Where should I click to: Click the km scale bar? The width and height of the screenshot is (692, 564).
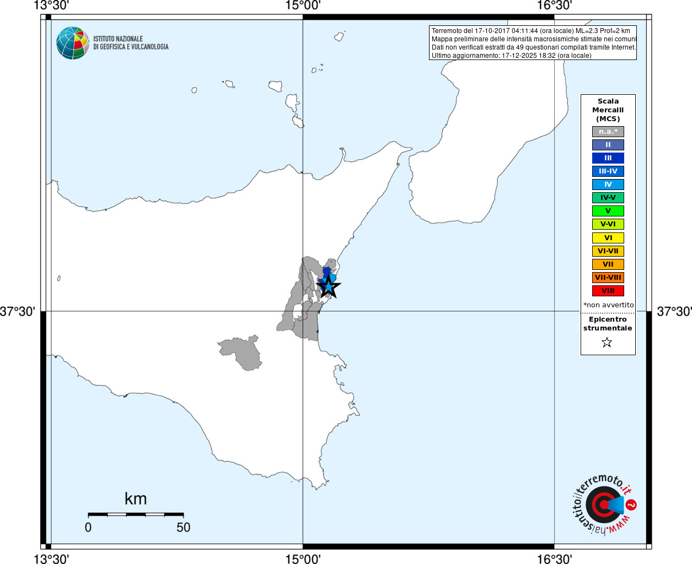point(136,514)
